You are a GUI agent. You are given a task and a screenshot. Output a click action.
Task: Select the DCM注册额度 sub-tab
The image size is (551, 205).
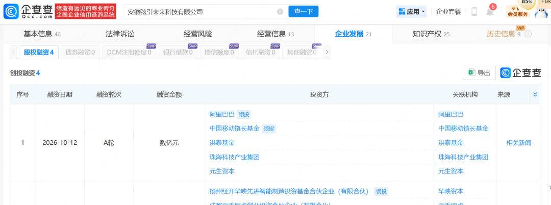(129, 53)
